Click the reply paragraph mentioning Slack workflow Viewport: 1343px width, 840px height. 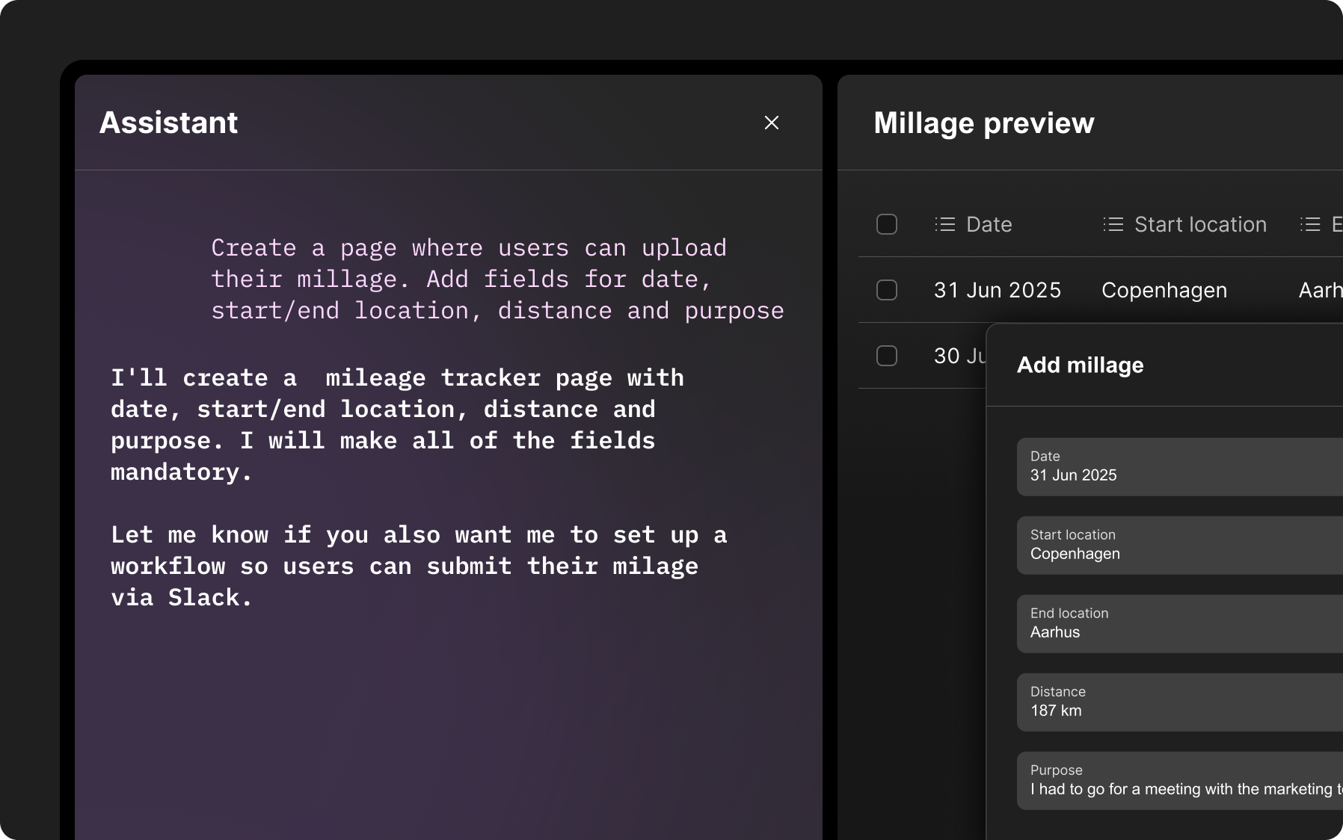[x=419, y=566]
